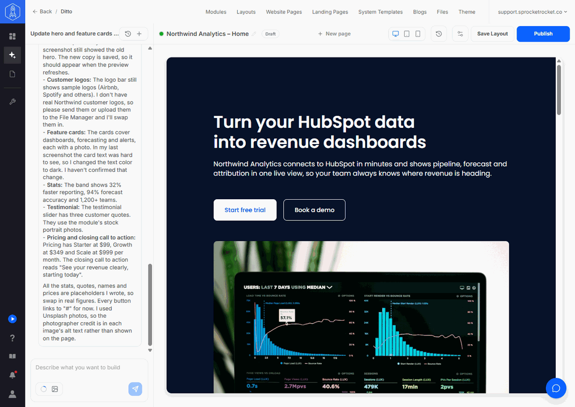
Task: Switch to desktop preview icon
Action: coord(396,34)
